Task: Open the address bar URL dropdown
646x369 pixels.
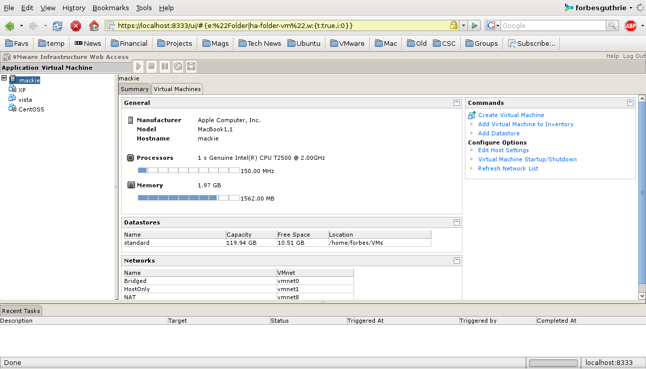Action: (463, 25)
